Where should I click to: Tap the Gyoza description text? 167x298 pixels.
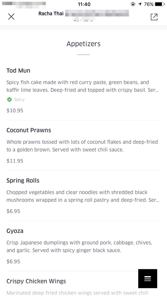point(79,246)
